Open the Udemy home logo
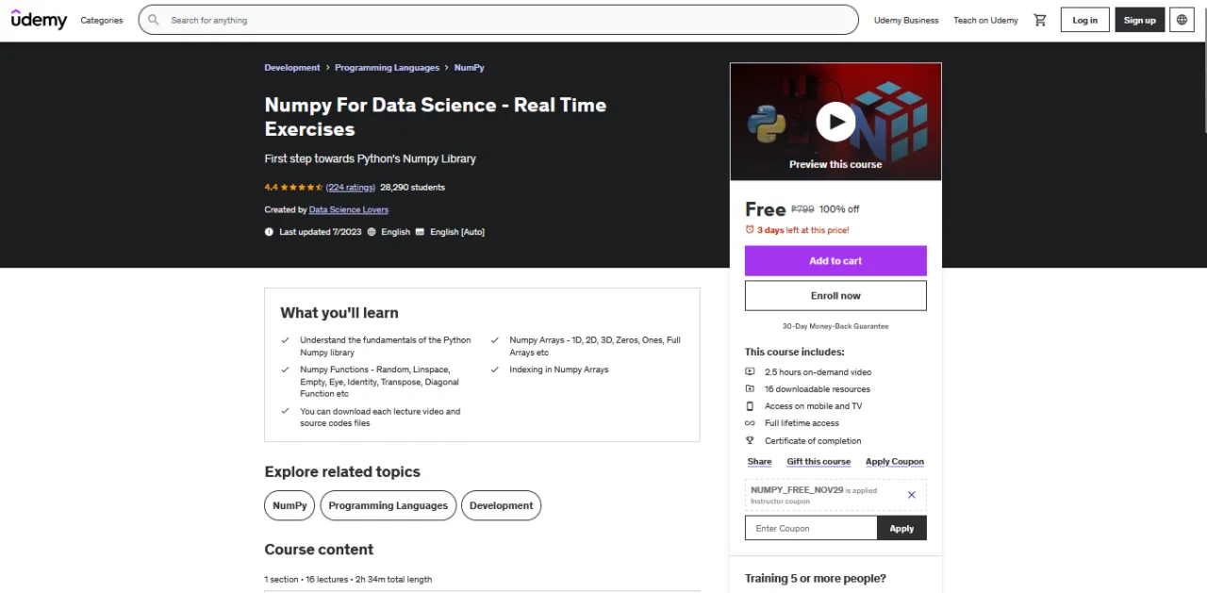The width and height of the screenshot is (1207, 593). pos(39,19)
